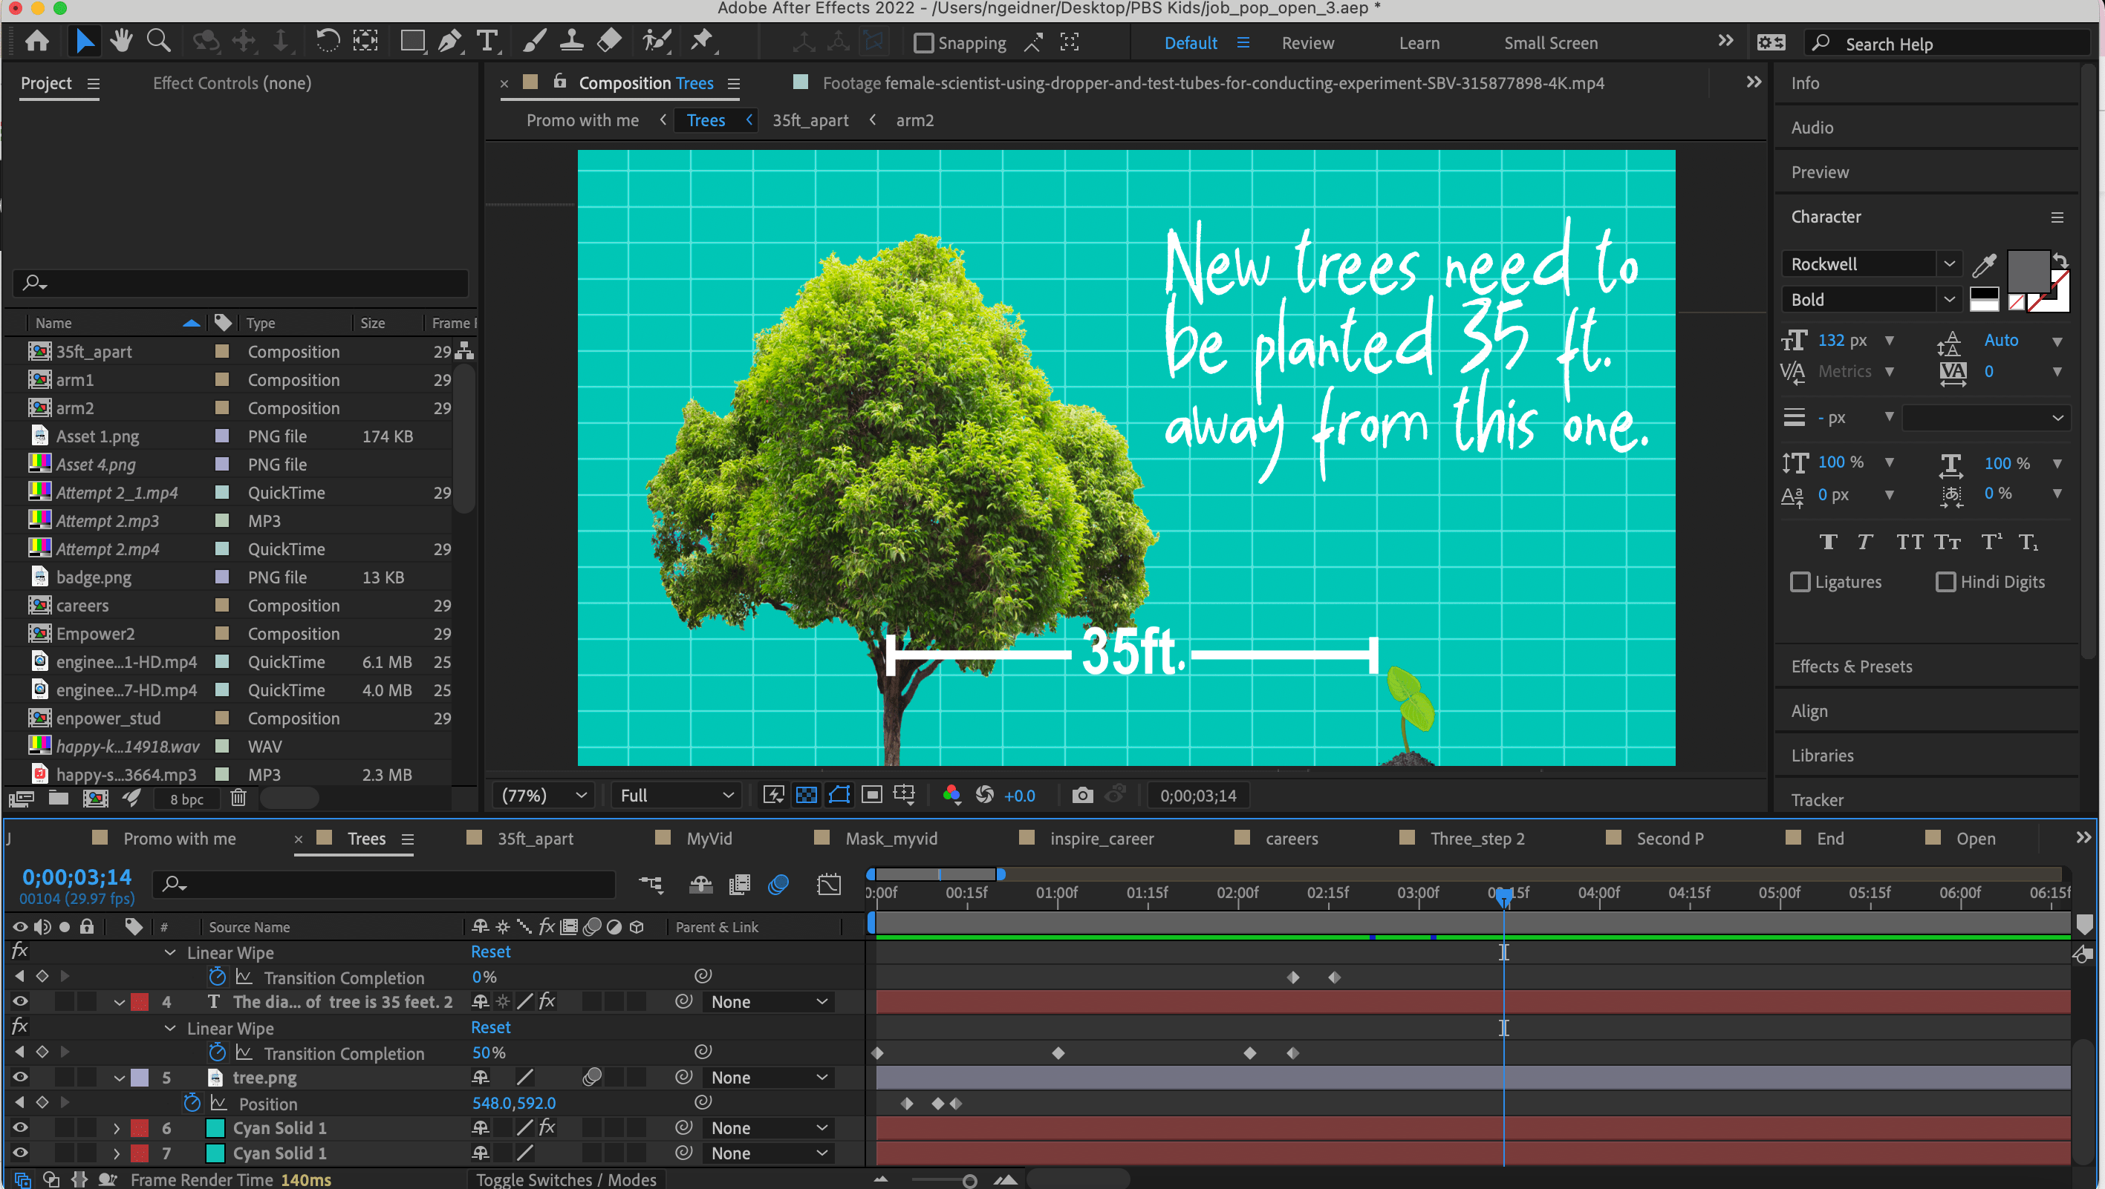Image resolution: width=2105 pixels, height=1189 pixels.
Task: Enable the Ligatures checkbox
Action: pos(1800,582)
